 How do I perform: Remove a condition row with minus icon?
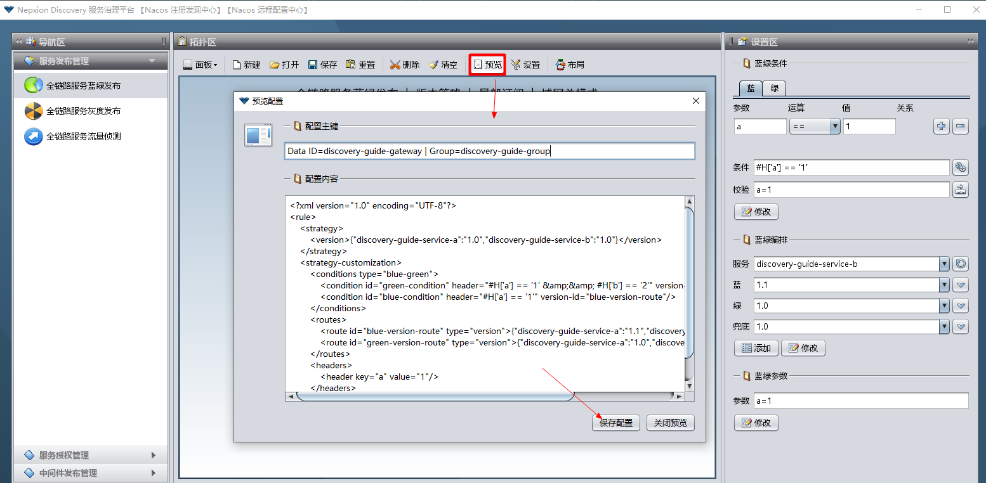tap(961, 126)
